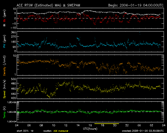This screenshot has height=133, width=167.
Task: Click the 'caution: ACE maneuver' legend text
Action: click(x=57, y=131)
